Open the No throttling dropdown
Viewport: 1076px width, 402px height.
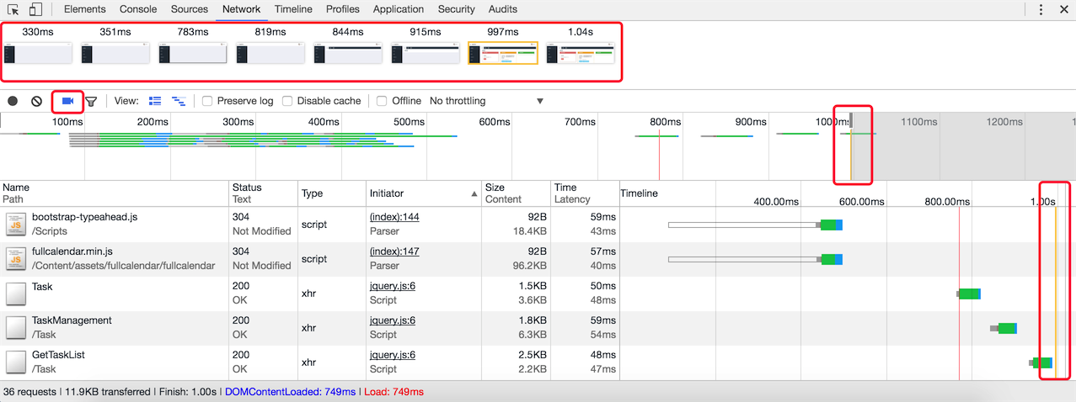(x=487, y=101)
